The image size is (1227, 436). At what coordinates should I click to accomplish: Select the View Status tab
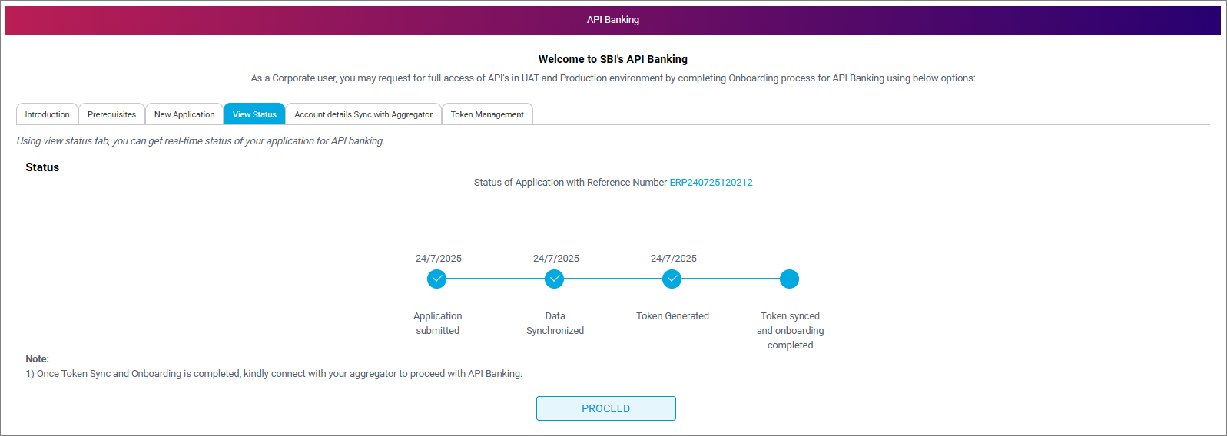pyautogui.click(x=254, y=114)
